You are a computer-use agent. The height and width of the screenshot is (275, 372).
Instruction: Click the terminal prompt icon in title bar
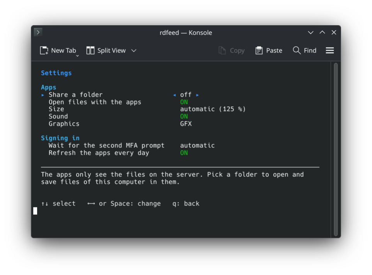pos(38,32)
